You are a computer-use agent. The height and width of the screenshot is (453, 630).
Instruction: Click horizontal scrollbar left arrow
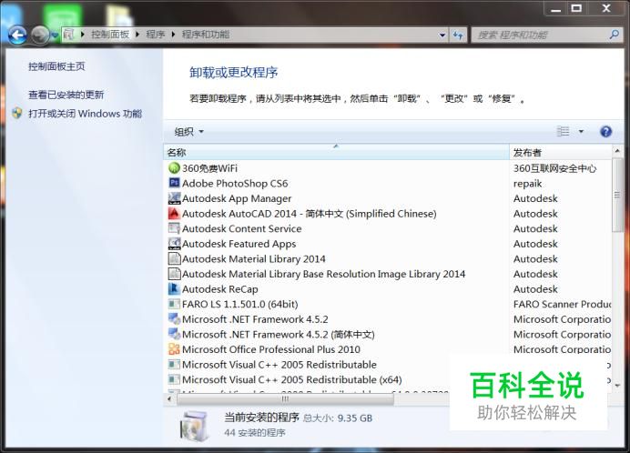[x=169, y=398]
